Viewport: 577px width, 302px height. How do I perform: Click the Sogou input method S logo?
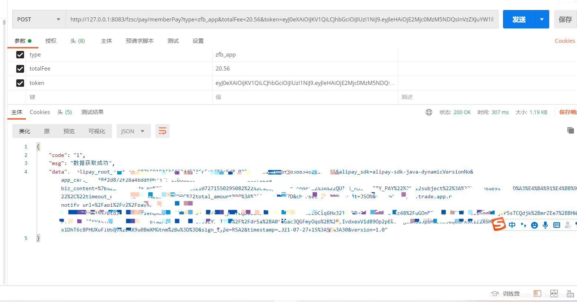tap(499, 224)
